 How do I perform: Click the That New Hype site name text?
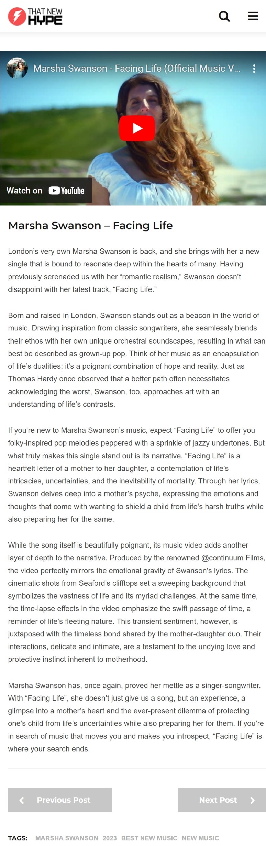tap(45, 17)
